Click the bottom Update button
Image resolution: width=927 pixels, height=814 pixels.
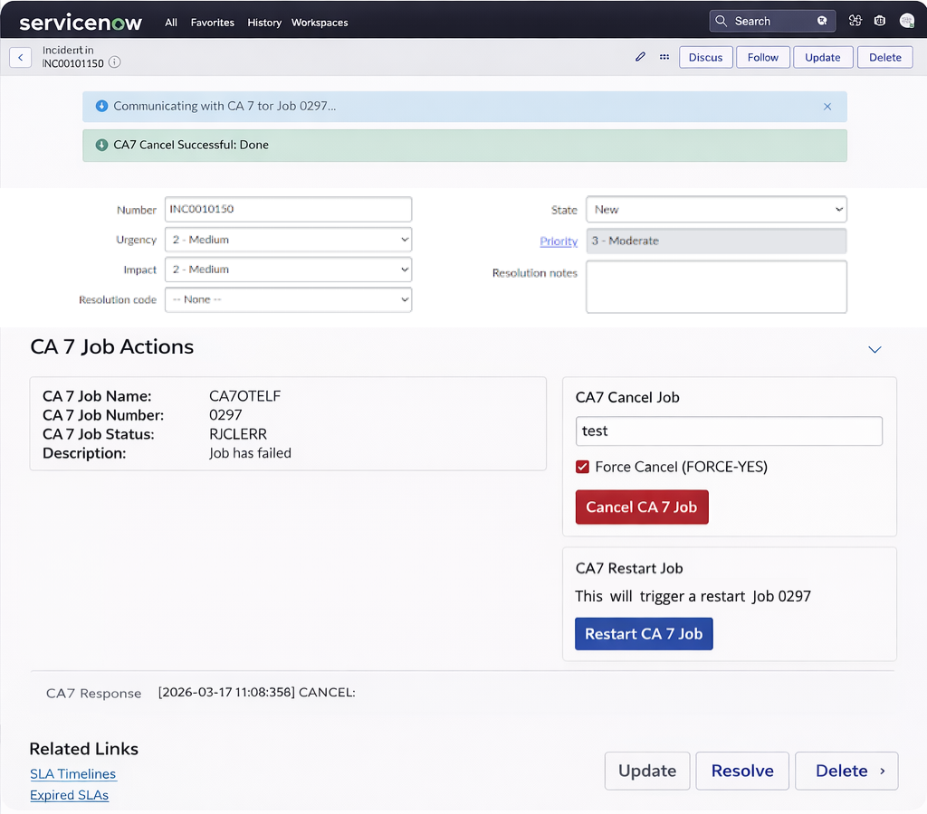647,771
